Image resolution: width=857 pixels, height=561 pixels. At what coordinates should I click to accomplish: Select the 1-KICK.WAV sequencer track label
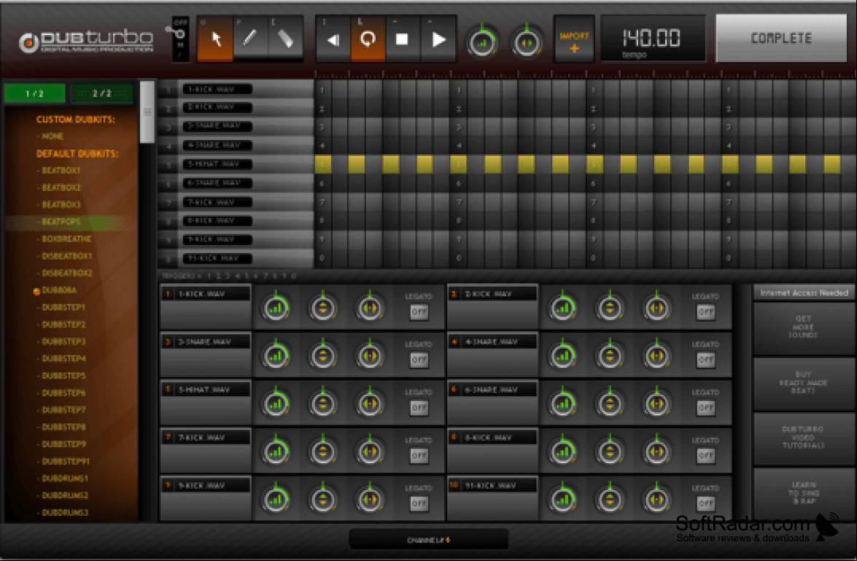tap(217, 89)
